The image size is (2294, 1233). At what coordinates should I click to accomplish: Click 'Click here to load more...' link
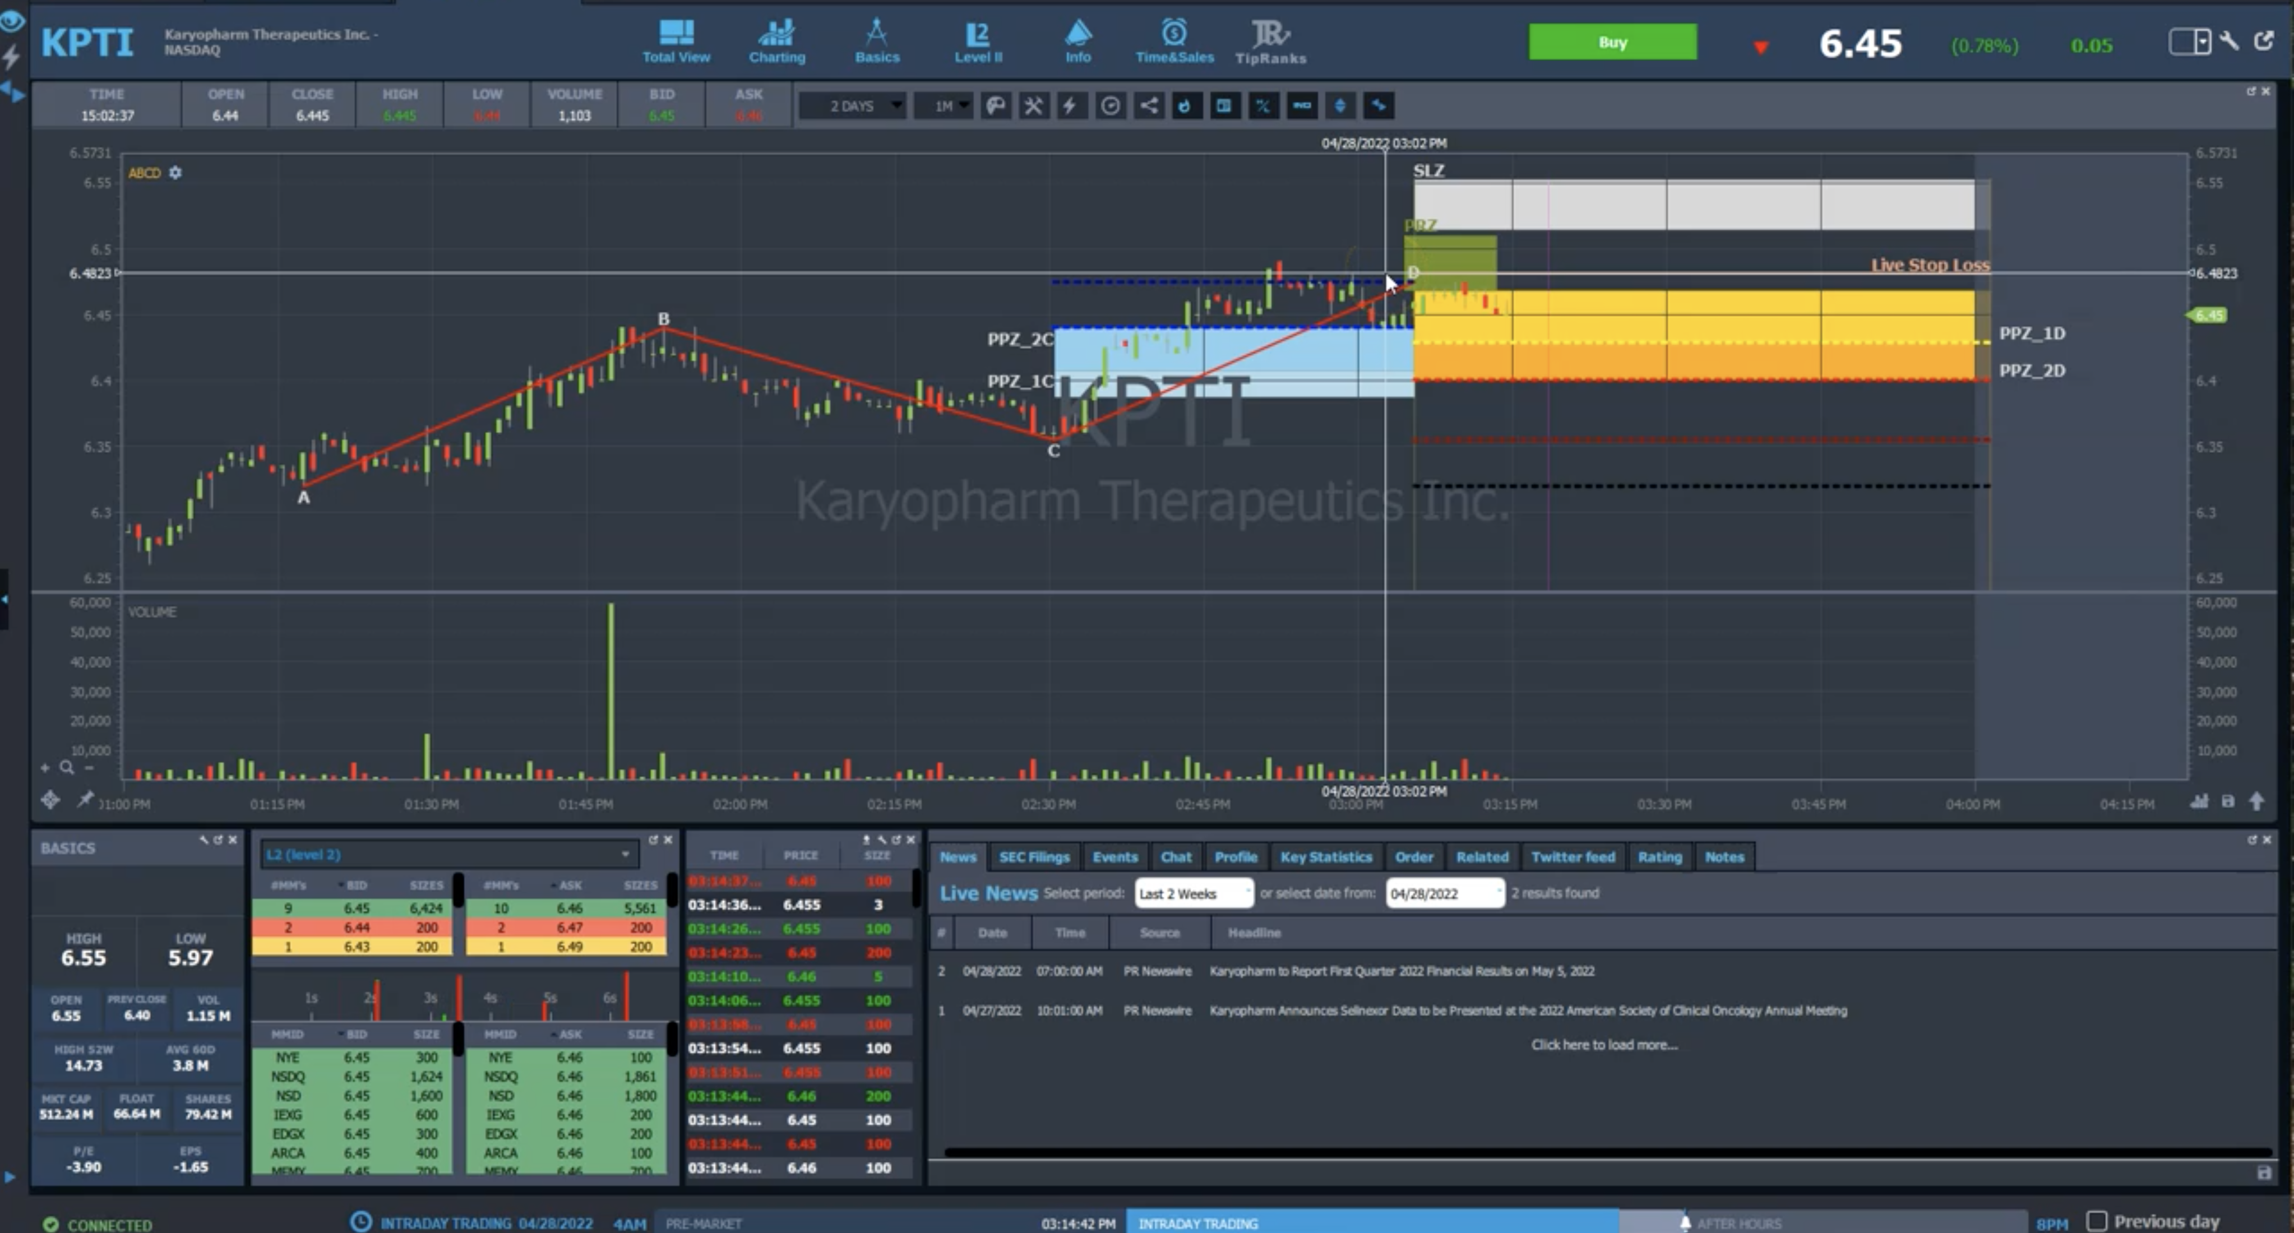[x=1604, y=1045]
